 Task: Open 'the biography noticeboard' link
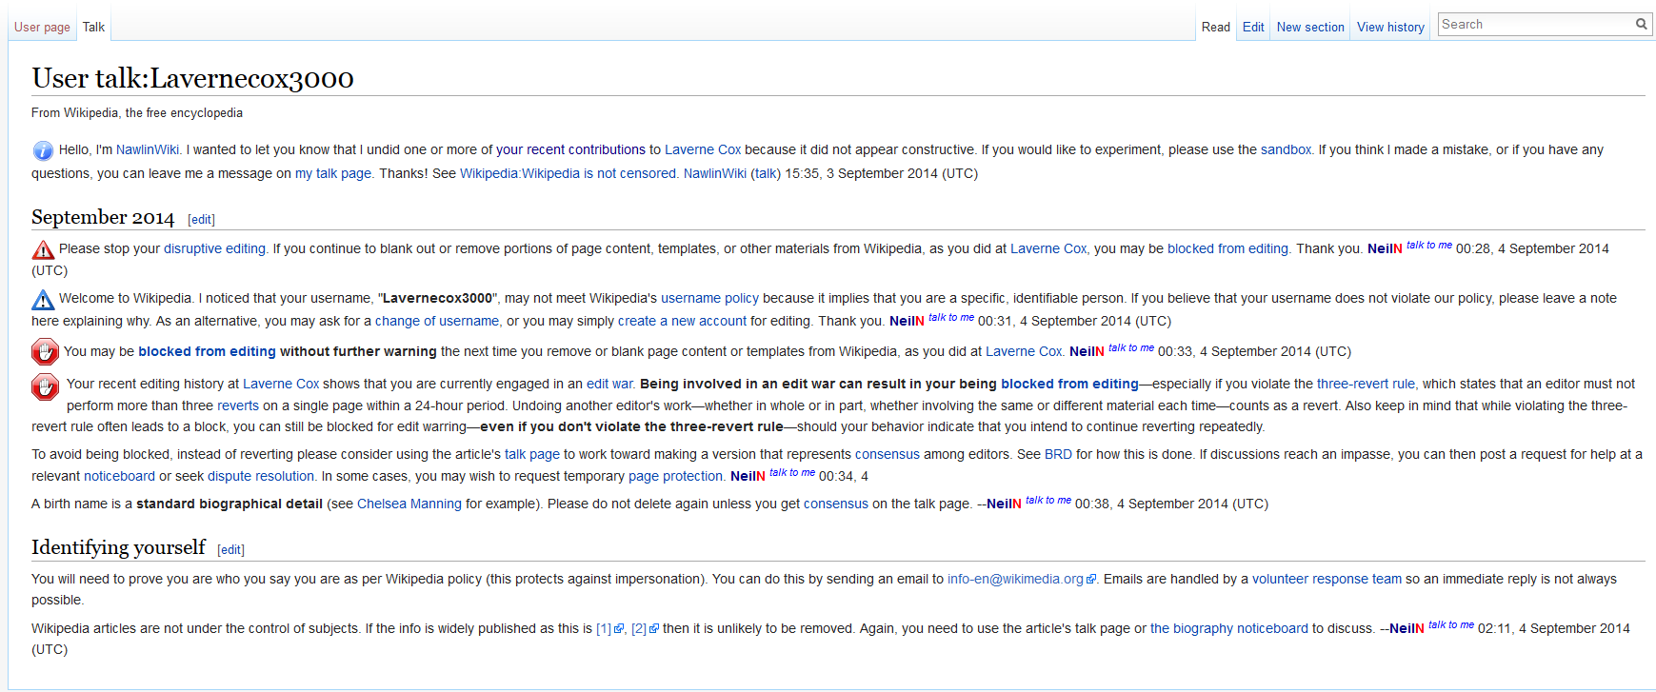(1229, 628)
